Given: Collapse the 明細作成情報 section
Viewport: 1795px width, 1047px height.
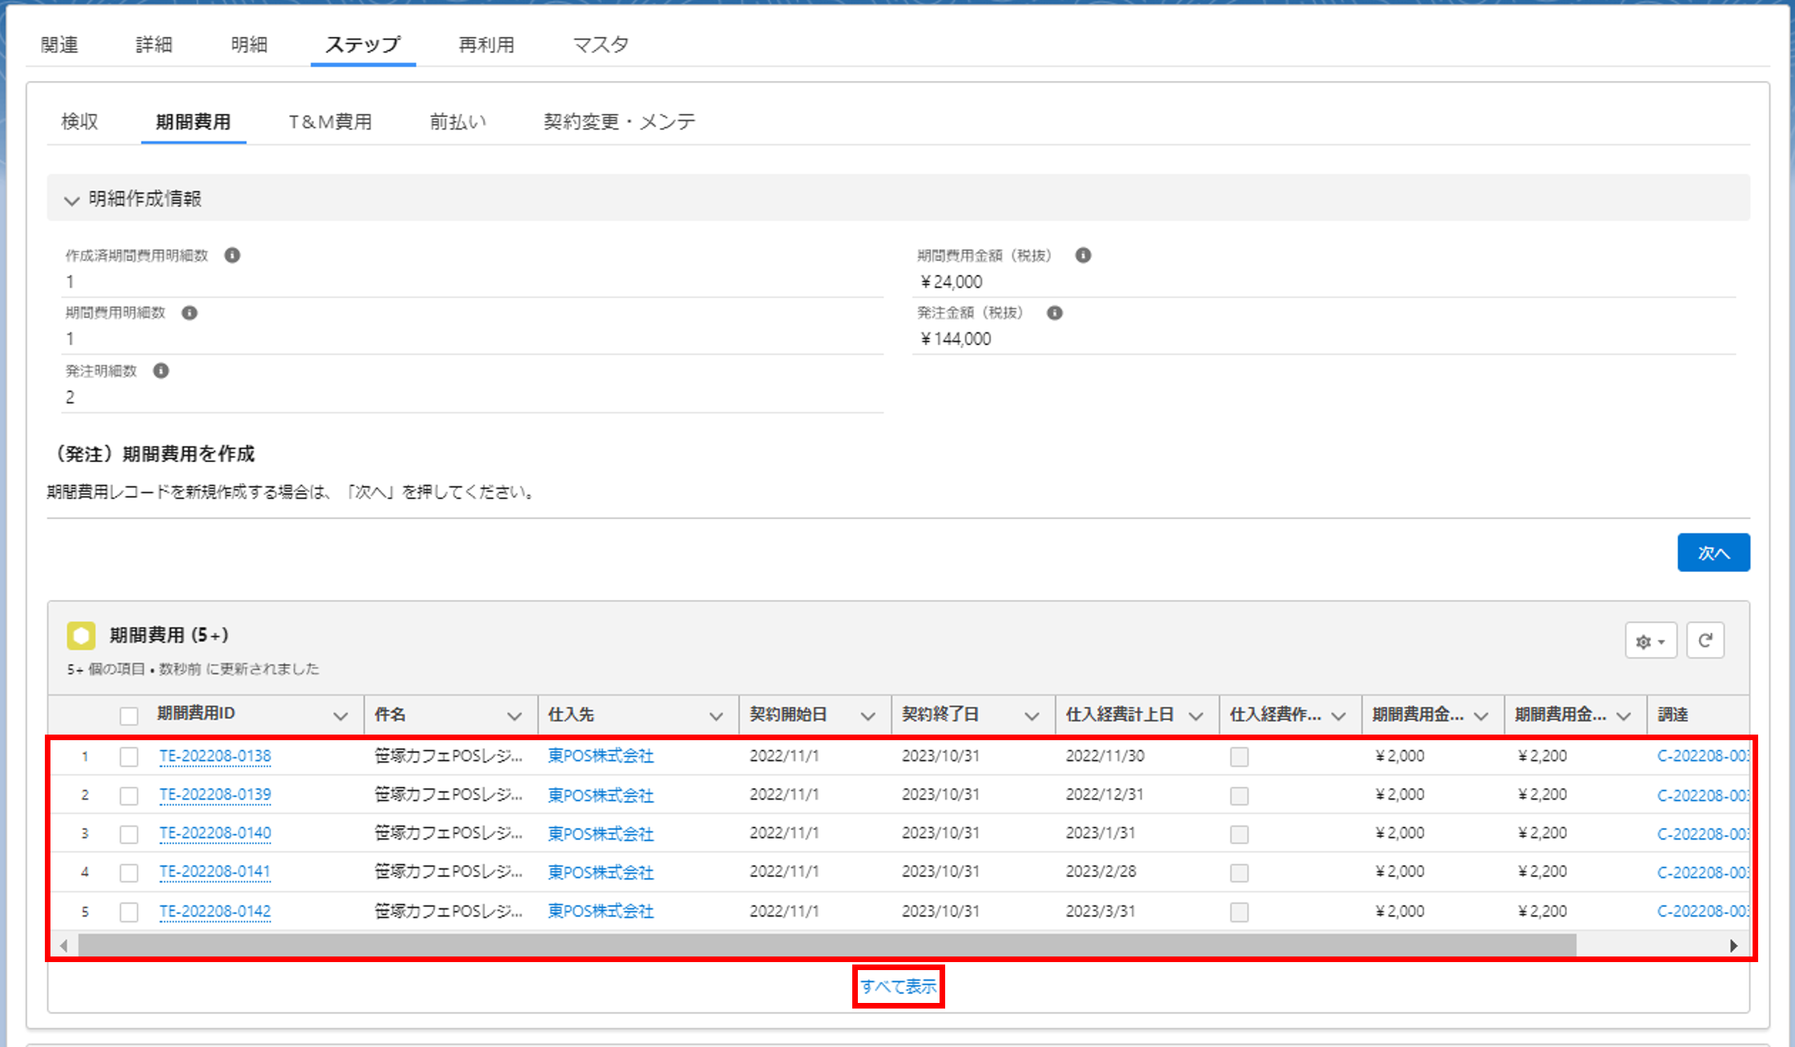Looking at the screenshot, I should [x=72, y=199].
